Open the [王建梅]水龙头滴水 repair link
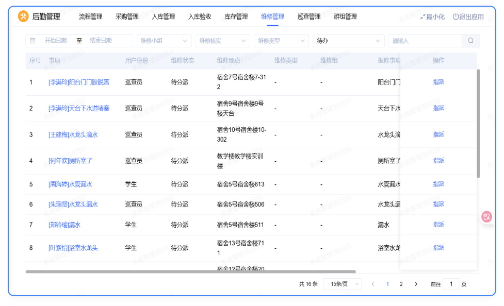This screenshot has height=306, width=504. point(73,134)
